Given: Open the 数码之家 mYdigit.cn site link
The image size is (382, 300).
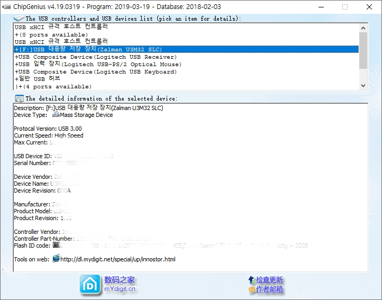Looking at the screenshot, I should (x=120, y=284).
